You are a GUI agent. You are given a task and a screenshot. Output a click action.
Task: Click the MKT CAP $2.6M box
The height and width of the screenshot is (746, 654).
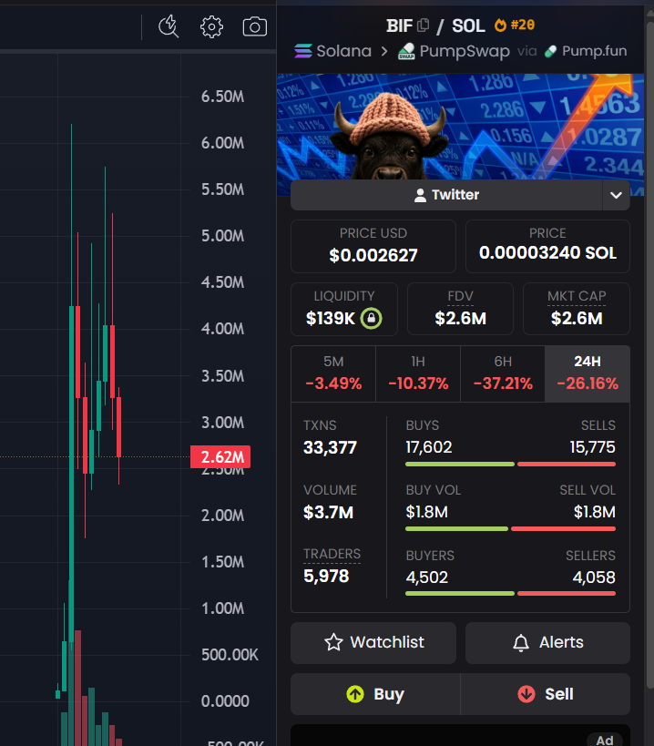coord(577,310)
